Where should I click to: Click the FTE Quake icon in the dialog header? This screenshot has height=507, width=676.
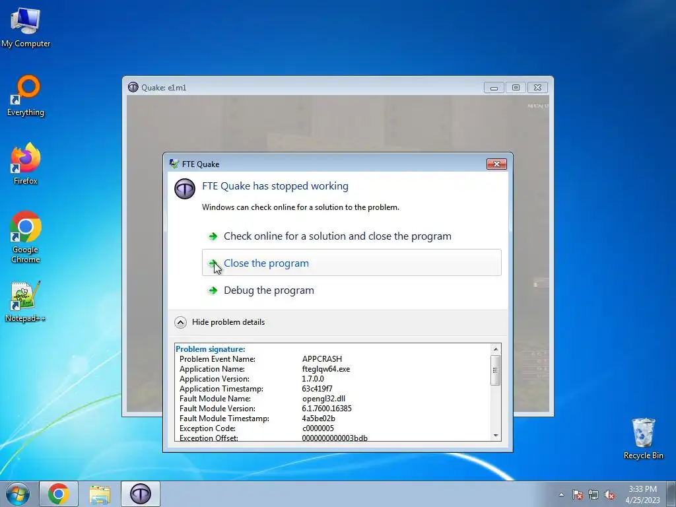pyautogui.click(x=185, y=189)
